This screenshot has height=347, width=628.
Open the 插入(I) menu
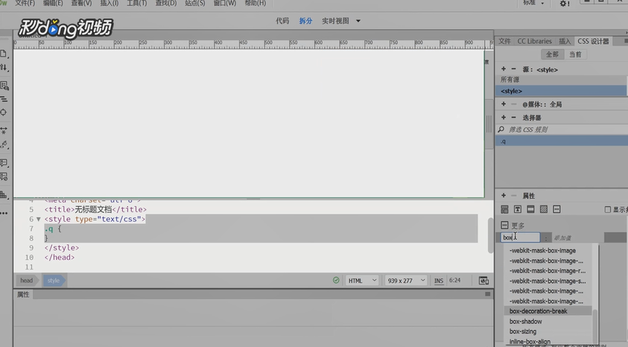(x=110, y=3)
